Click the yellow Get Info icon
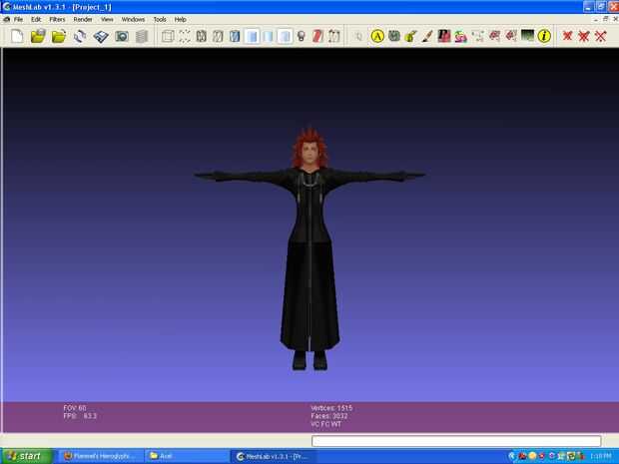Viewport: 619px width, 464px height. pyautogui.click(x=544, y=36)
